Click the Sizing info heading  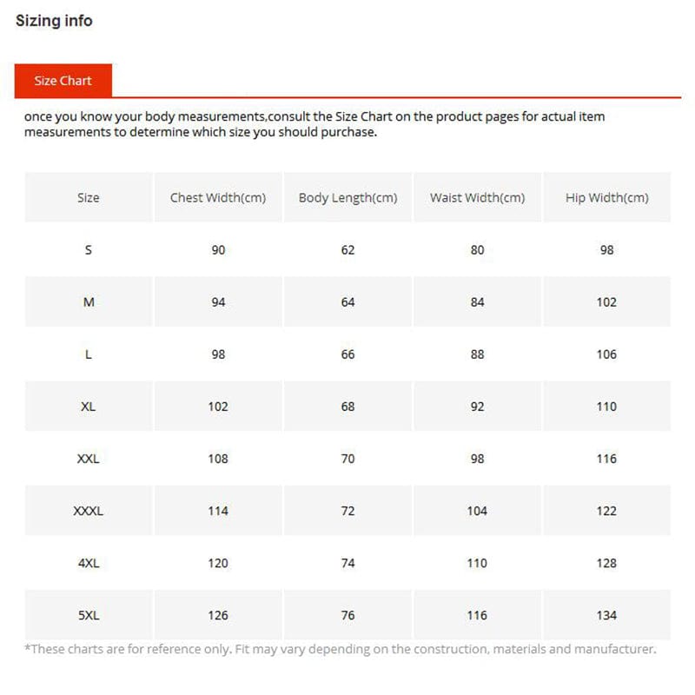(54, 21)
